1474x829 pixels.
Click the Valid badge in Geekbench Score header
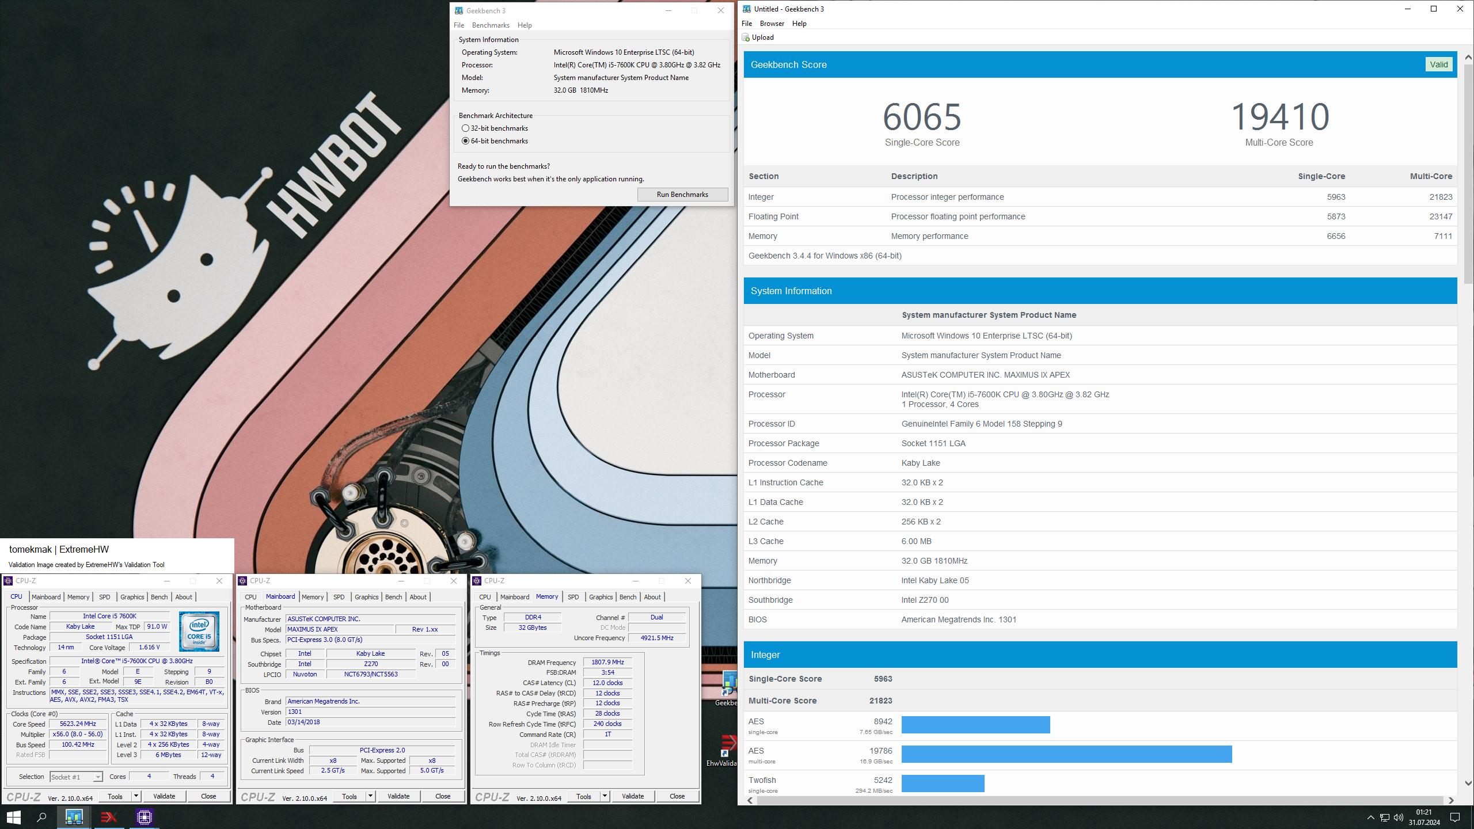point(1438,64)
